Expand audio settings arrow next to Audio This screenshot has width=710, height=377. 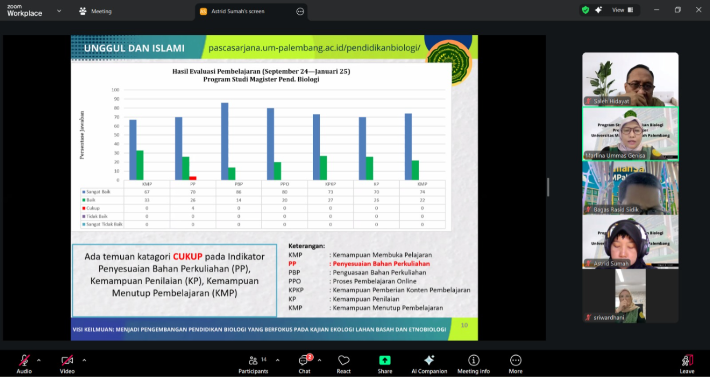click(x=39, y=360)
